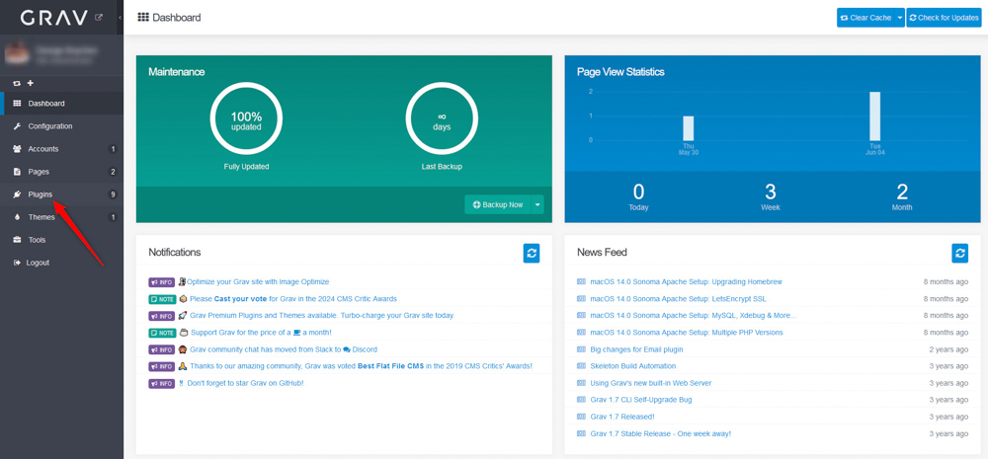Click news icon beside 'Skeleton Build Automation'
Viewport: 988px width, 459px height.
pos(582,366)
